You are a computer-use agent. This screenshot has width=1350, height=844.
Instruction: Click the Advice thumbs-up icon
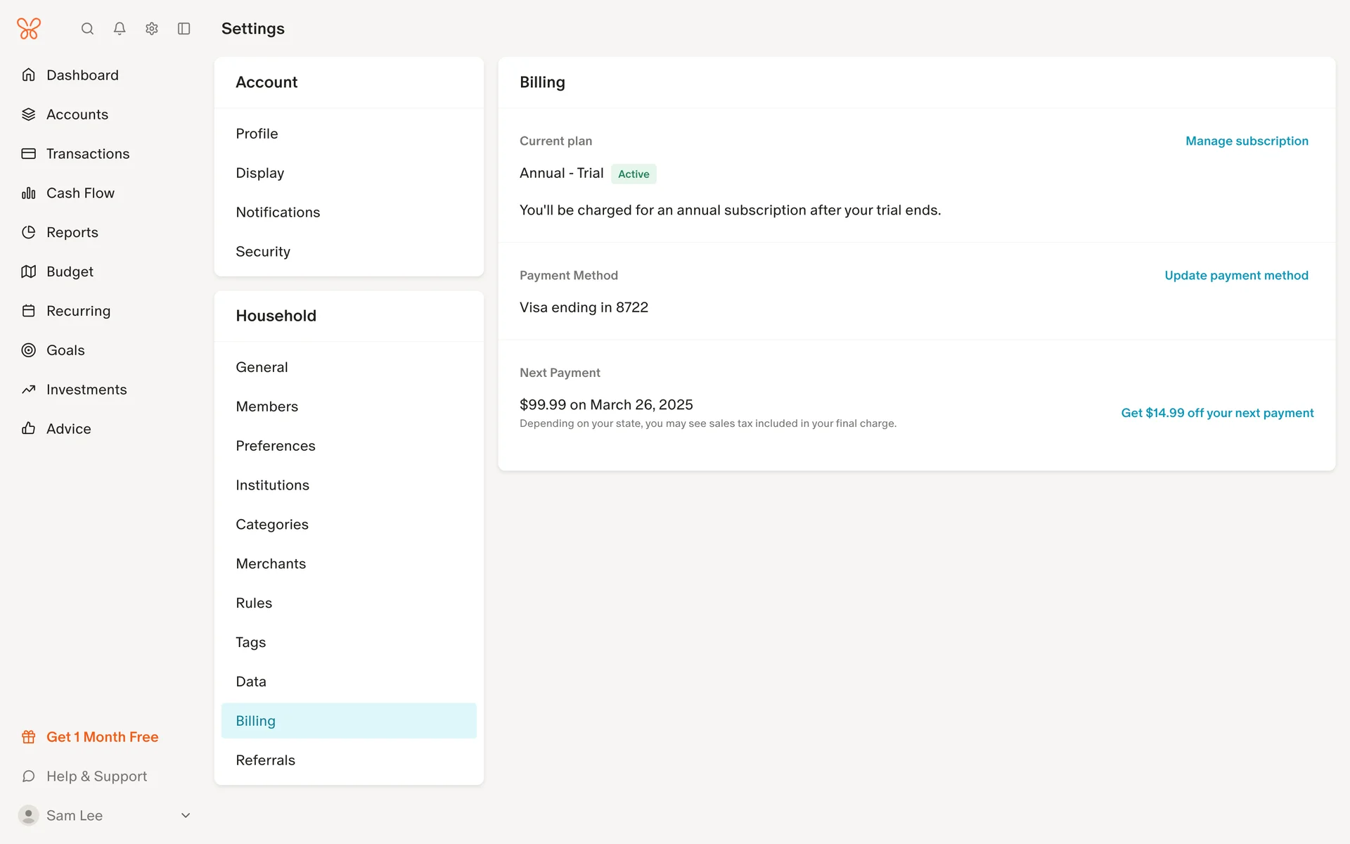[28, 429]
